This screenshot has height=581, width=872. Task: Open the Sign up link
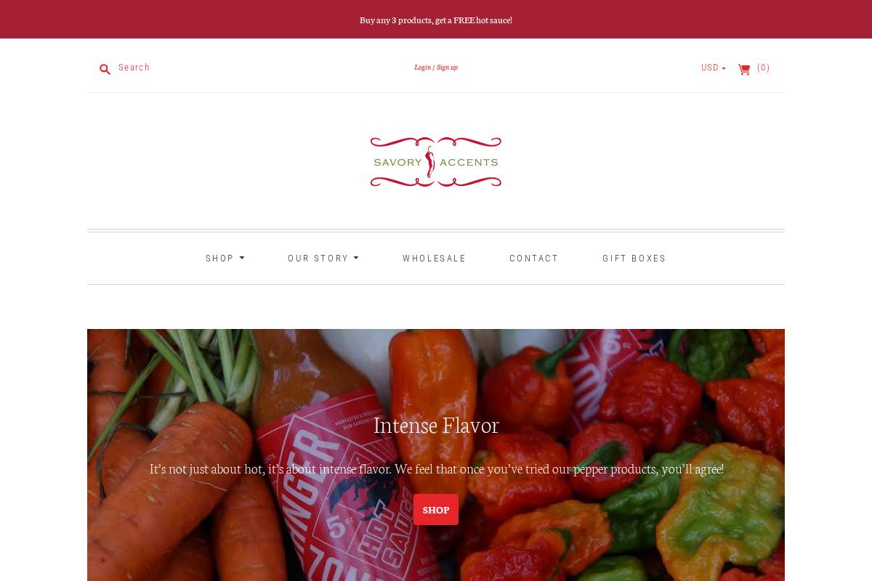coord(447,68)
